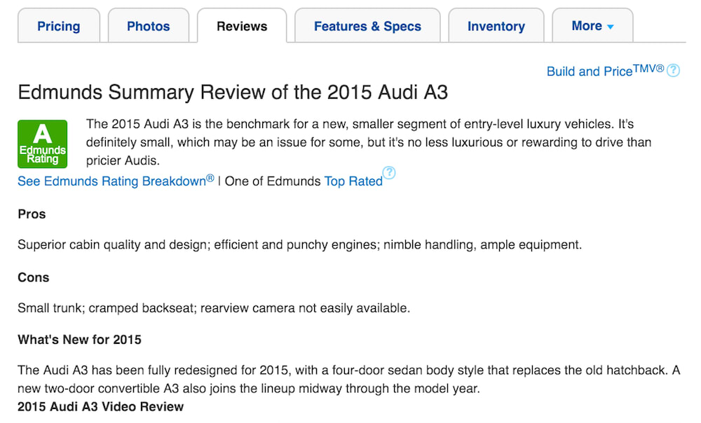Click the 2015 Audi A3 Video Review heading
The image size is (701, 423).
[x=100, y=406]
